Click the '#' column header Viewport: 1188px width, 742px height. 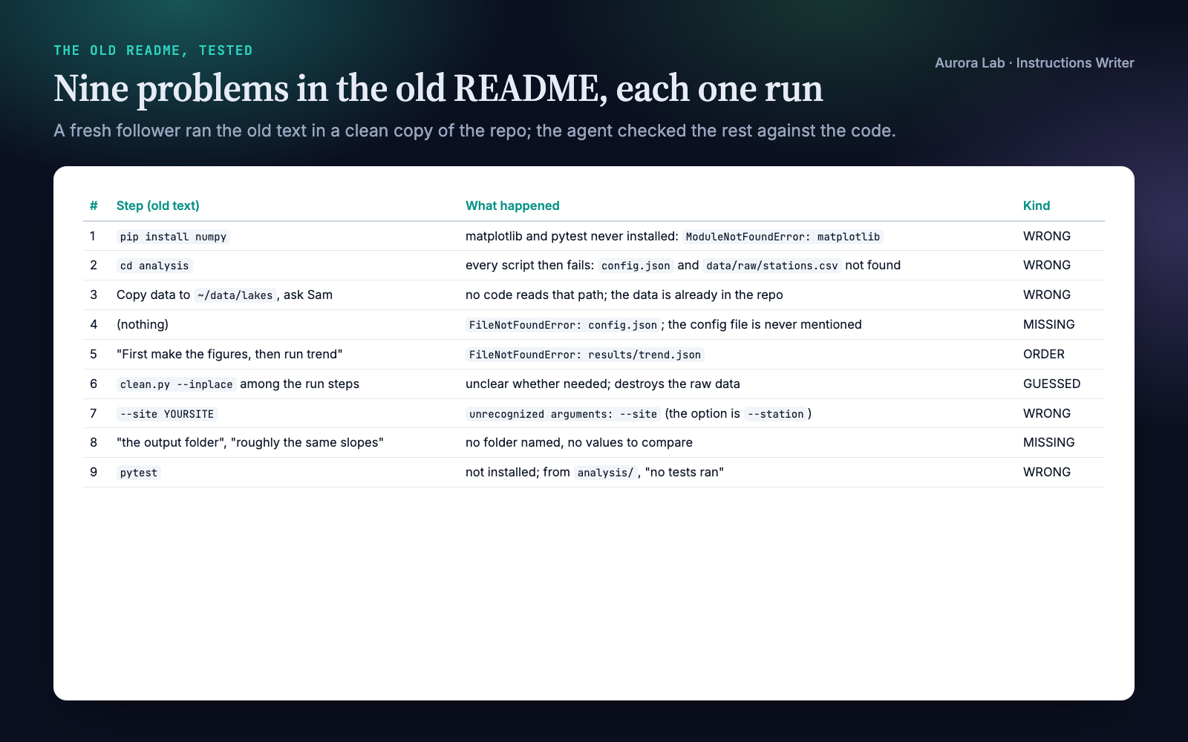click(x=94, y=206)
